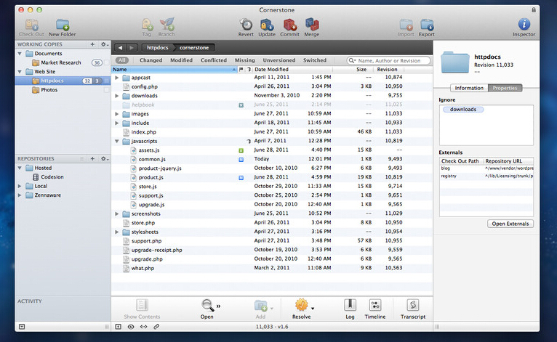Click the double-arrow icon in status bar
Screen dimensions: 557x342
click(x=143, y=327)
